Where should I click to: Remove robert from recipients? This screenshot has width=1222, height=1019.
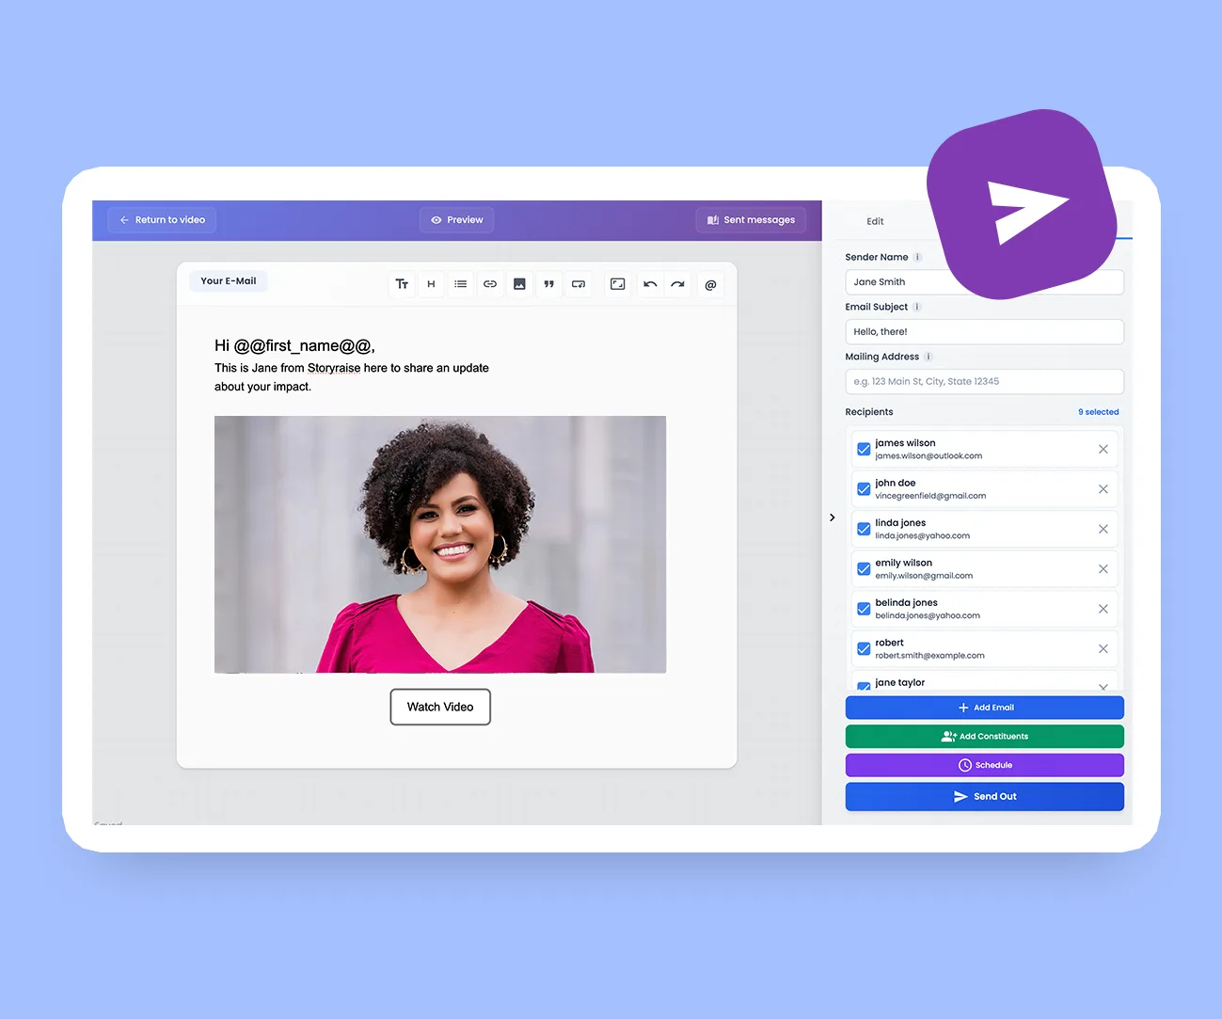point(1103,649)
